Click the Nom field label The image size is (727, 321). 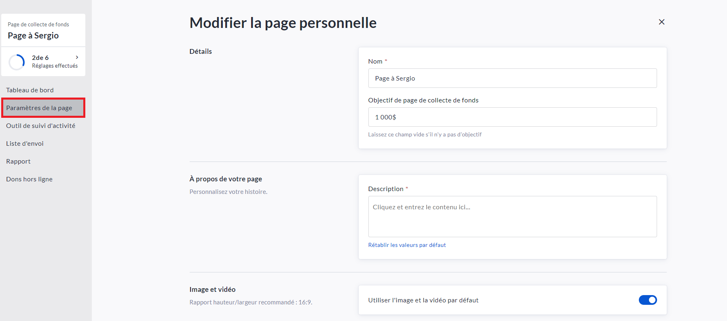(x=375, y=62)
